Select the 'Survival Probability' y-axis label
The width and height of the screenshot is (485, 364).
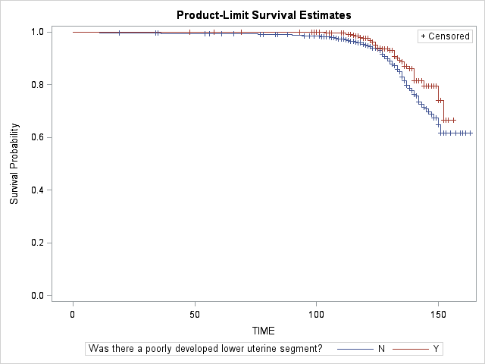tap(14, 164)
